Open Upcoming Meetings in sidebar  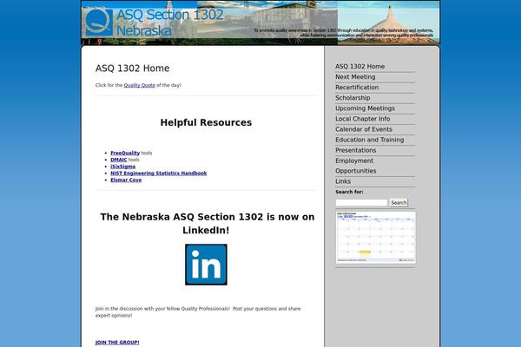point(365,108)
